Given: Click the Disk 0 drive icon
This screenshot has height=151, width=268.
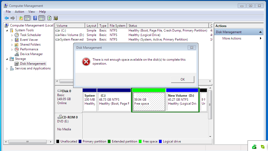Looking at the screenshot, I should click(59, 91).
